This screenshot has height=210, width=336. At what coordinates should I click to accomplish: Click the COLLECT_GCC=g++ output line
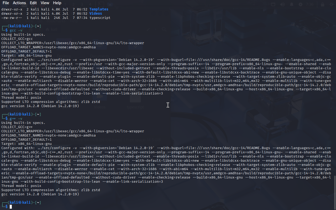(x=17, y=127)
